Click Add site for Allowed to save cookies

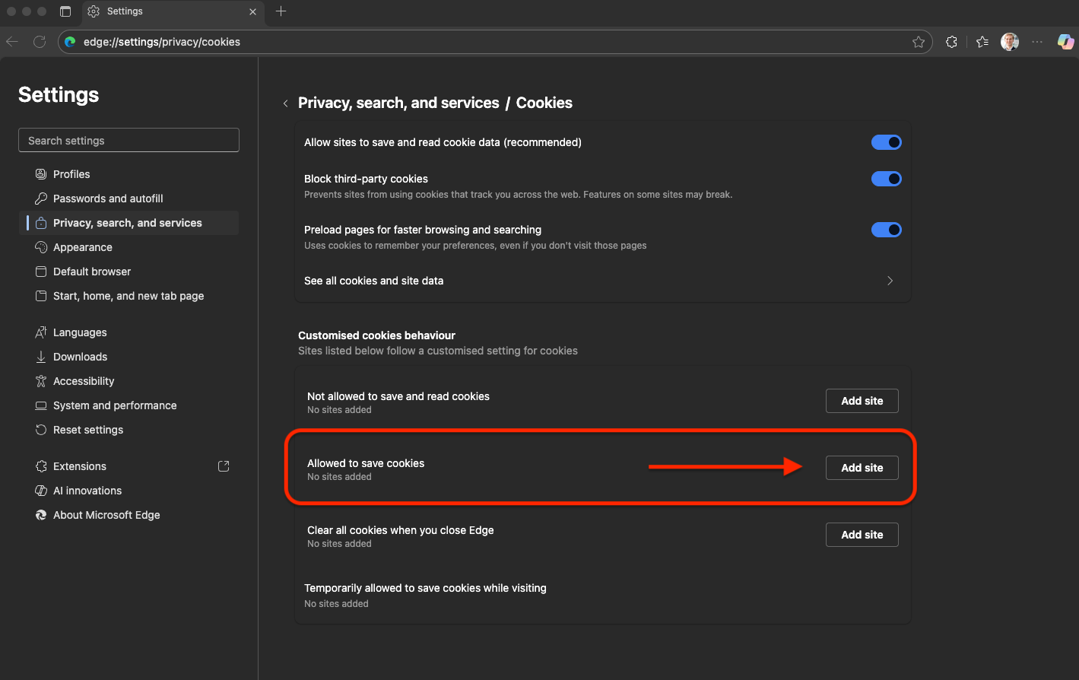862,467
